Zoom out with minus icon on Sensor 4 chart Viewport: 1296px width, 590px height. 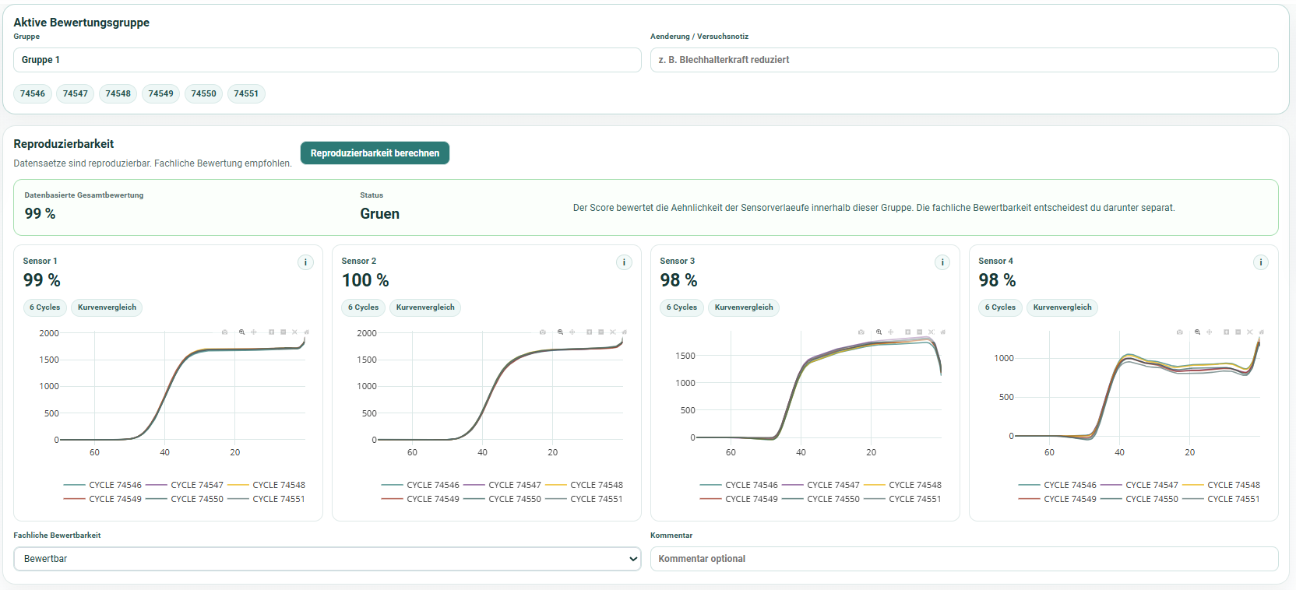[1238, 332]
